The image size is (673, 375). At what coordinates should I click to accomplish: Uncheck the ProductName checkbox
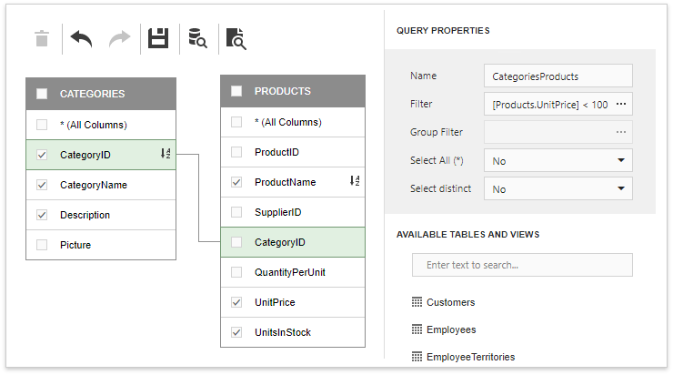tap(236, 182)
